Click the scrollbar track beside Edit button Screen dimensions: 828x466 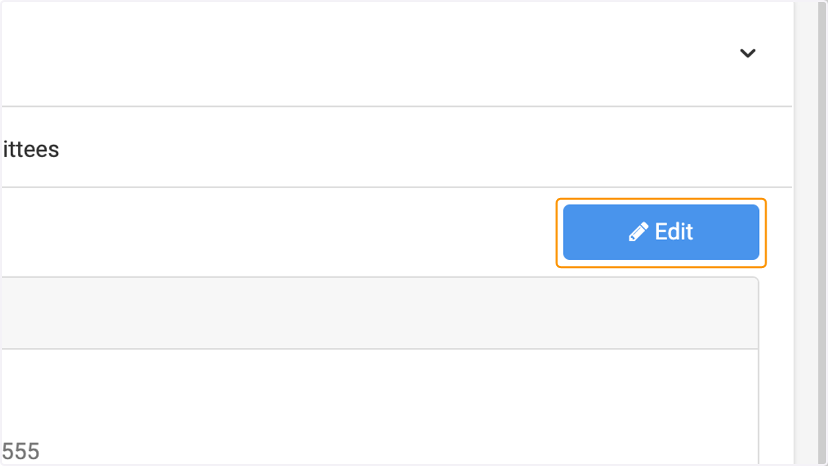pos(810,232)
